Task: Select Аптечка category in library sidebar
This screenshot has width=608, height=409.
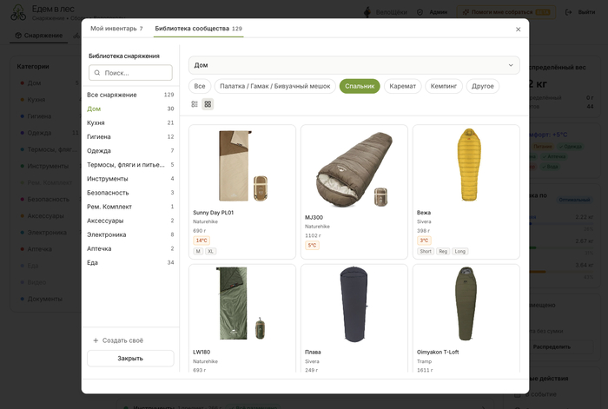Action: (130, 248)
